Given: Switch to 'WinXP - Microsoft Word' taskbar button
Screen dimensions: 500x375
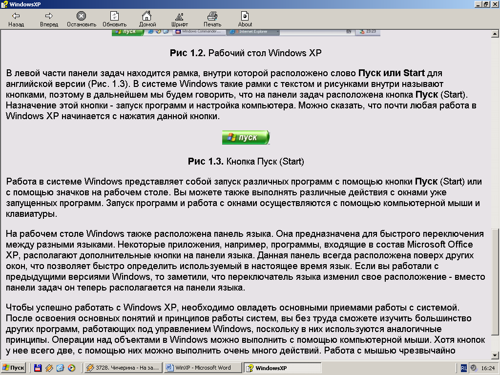Looking at the screenshot, I should click(203, 368).
